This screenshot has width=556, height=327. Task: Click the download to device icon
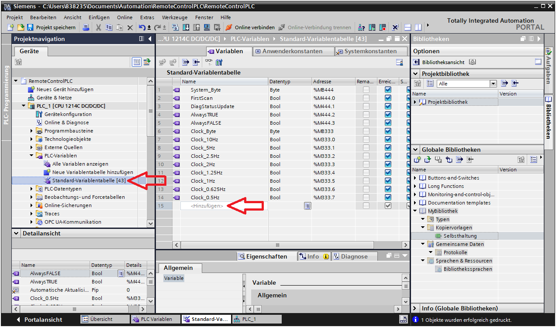[x=186, y=27]
